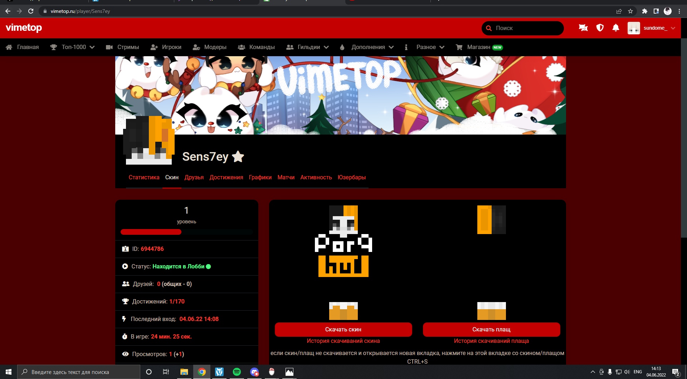Click the chat messages icon in header

pyautogui.click(x=583, y=28)
